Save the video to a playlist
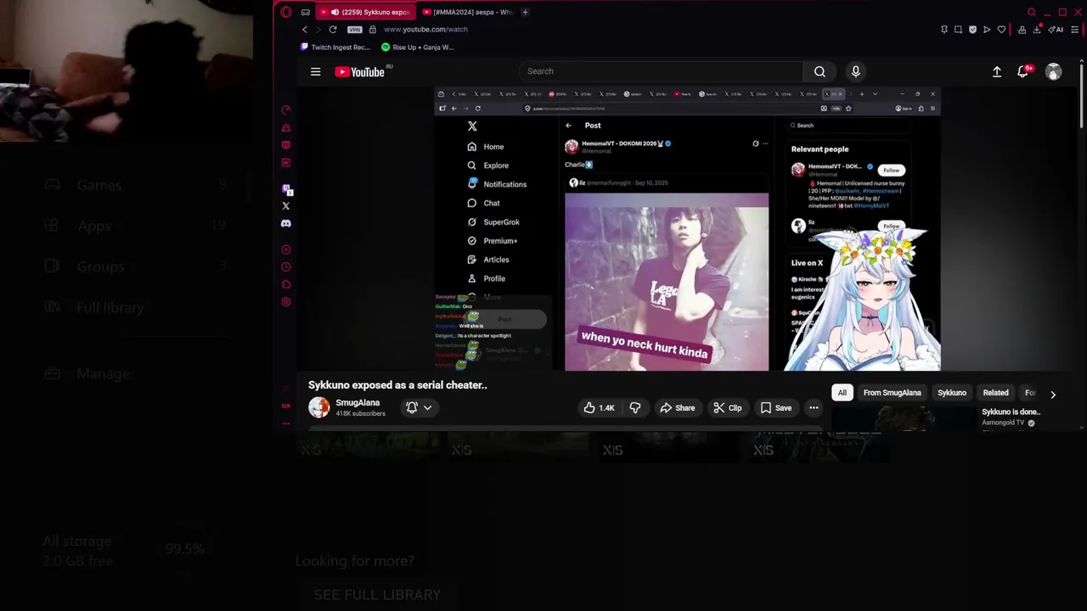The width and height of the screenshot is (1087, 611). 776,408
